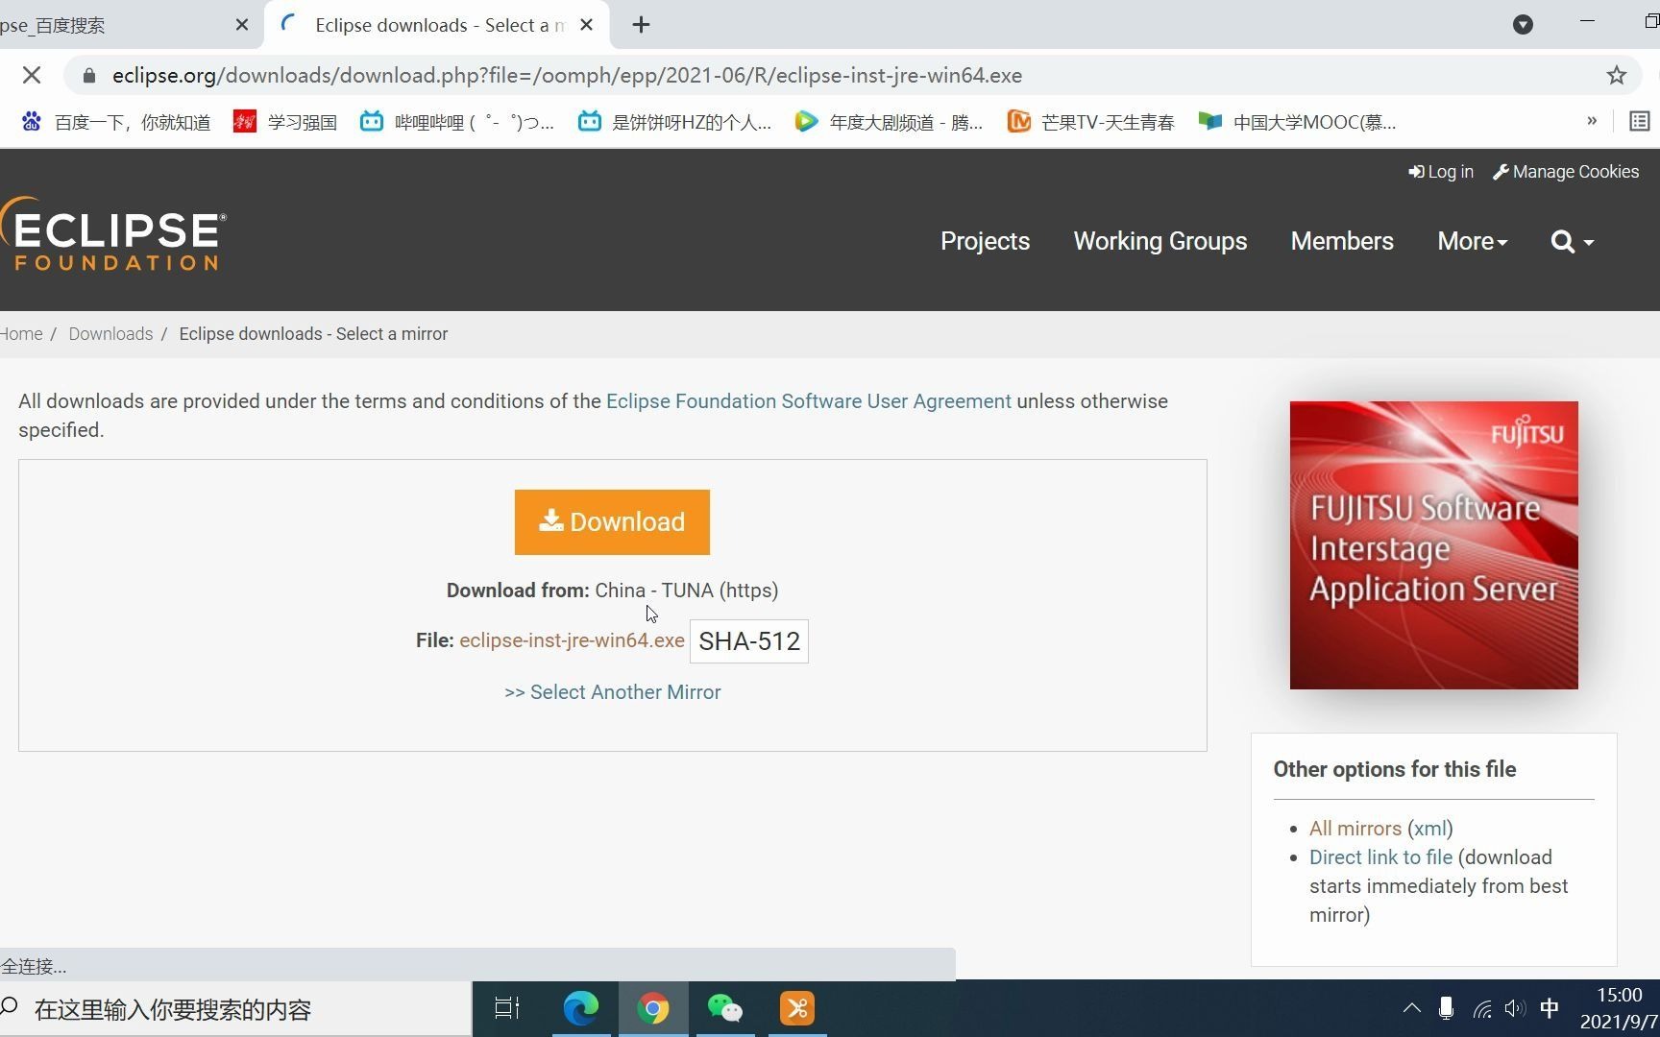Viewport: 1660px width, 1037px height.
Task: Click Select Another Mirror link
Action: point(613,692)
